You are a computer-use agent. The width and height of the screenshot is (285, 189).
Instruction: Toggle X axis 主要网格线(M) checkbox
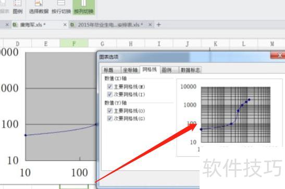110,87
